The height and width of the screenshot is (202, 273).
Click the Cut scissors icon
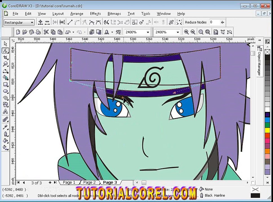click(46, 32)
